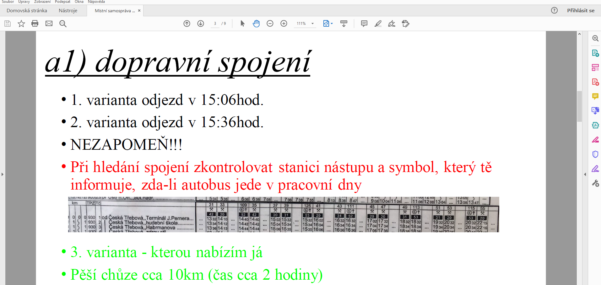Add a sticky note comment
The image size is (601, 285).
pos(364,24)
